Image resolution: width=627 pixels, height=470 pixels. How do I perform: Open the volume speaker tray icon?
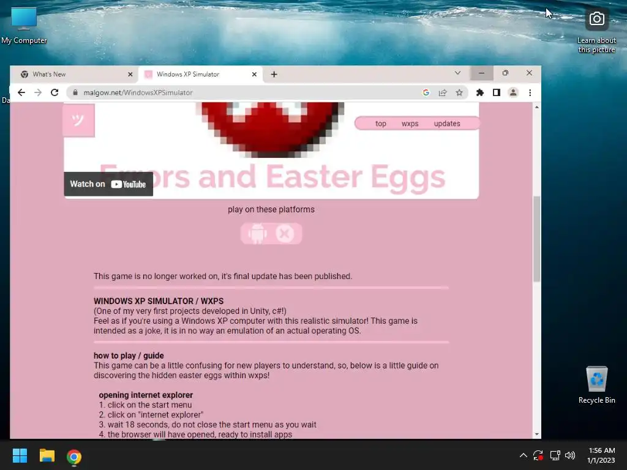(x=570, y=455)
